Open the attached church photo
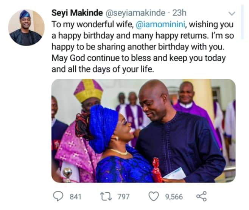The image size is (249, 210). (143, 130)
